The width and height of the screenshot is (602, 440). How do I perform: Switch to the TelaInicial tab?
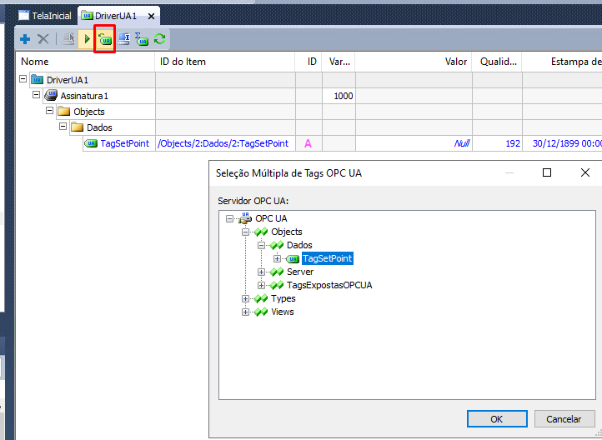45,16
